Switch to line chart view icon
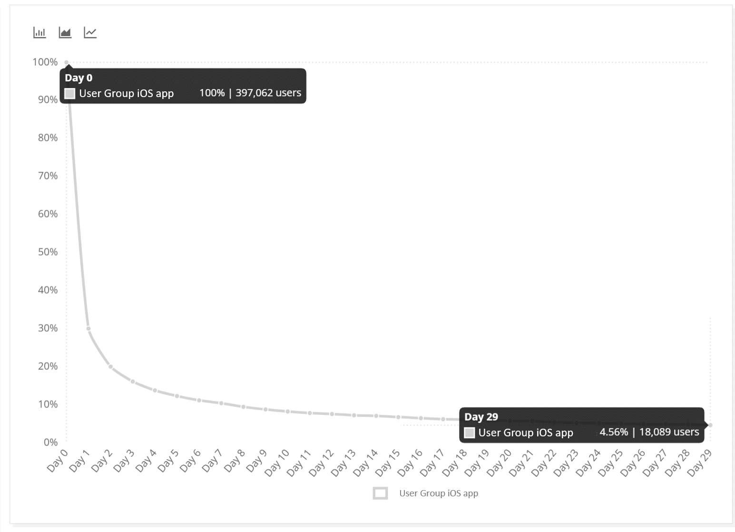The width and height of the screenshot is (735, 532). point(90,32)
